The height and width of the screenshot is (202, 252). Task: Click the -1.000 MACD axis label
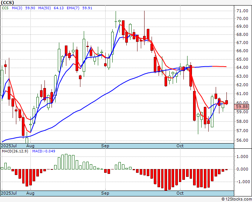pyautogui.click(x=243, y=182)
